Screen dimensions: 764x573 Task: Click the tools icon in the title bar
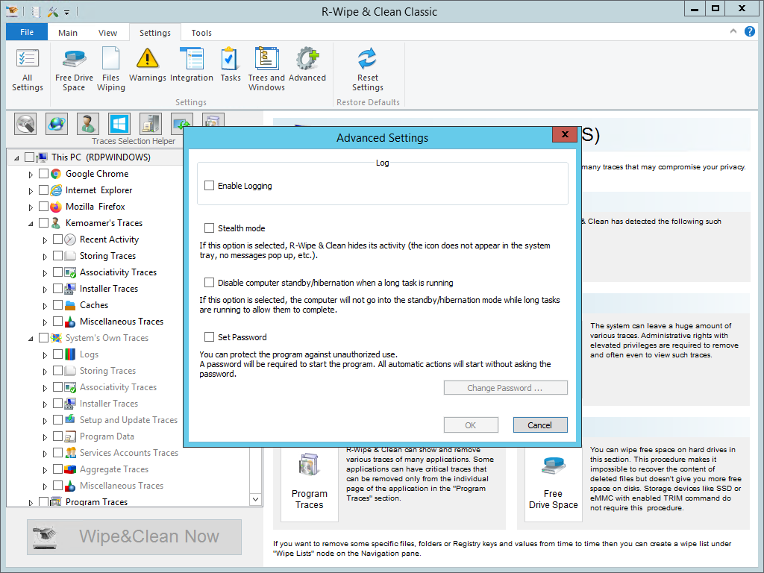point(53,11)
